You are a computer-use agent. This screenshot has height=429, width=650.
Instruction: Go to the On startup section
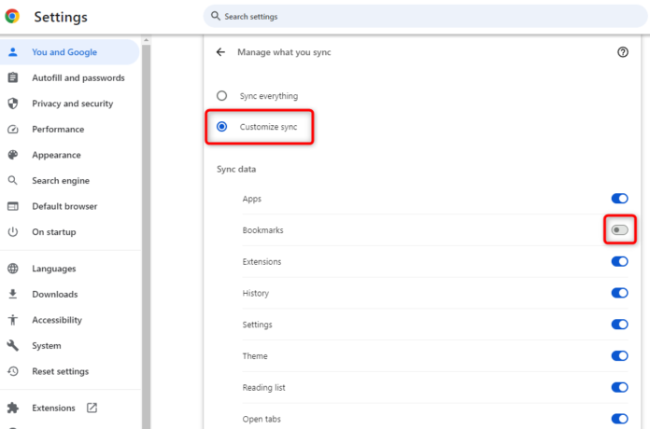pos(53,232)
